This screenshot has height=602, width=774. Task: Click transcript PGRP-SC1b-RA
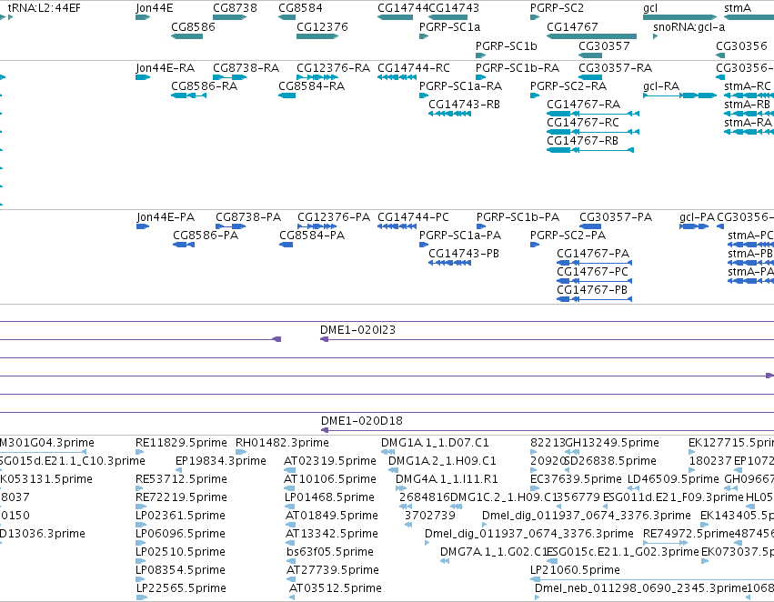[x=518, y=68]
